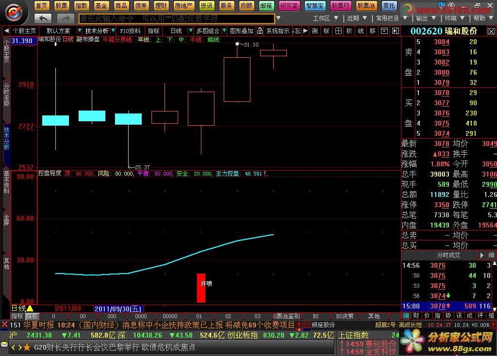Click the 智慧宝 button
Screen dimensions: 497x356
click(x=315, y=5)
